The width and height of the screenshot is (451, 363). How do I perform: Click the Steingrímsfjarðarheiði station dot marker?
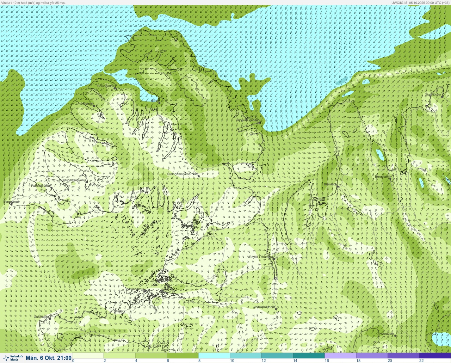[x=199, y=176]
